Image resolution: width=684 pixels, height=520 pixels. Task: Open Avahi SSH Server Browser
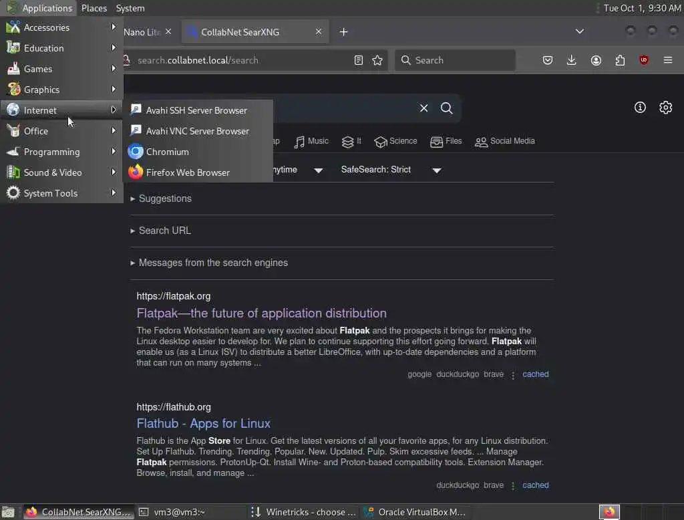pyautogui.click(x=198, y=110)
